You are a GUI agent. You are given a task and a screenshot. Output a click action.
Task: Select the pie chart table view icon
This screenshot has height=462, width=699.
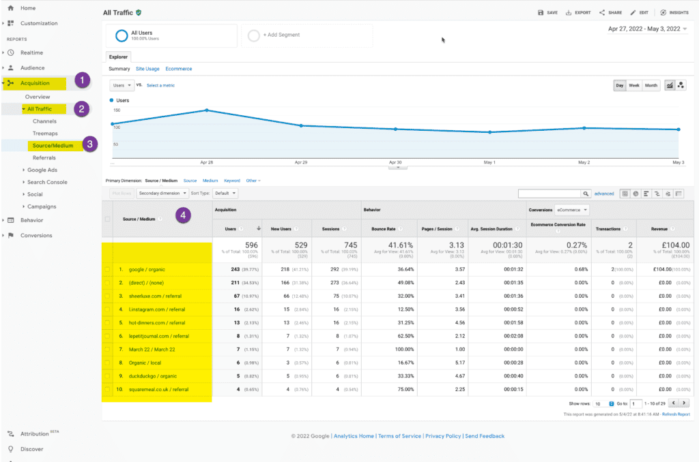click(x=634, y=194)
